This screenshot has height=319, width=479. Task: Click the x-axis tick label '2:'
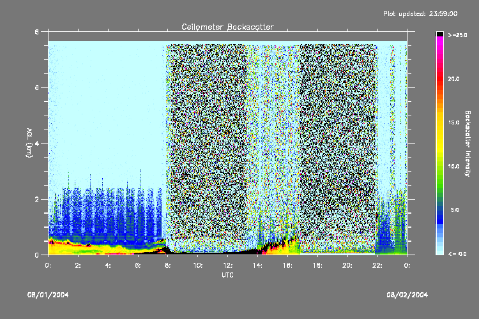click(78, 265)
